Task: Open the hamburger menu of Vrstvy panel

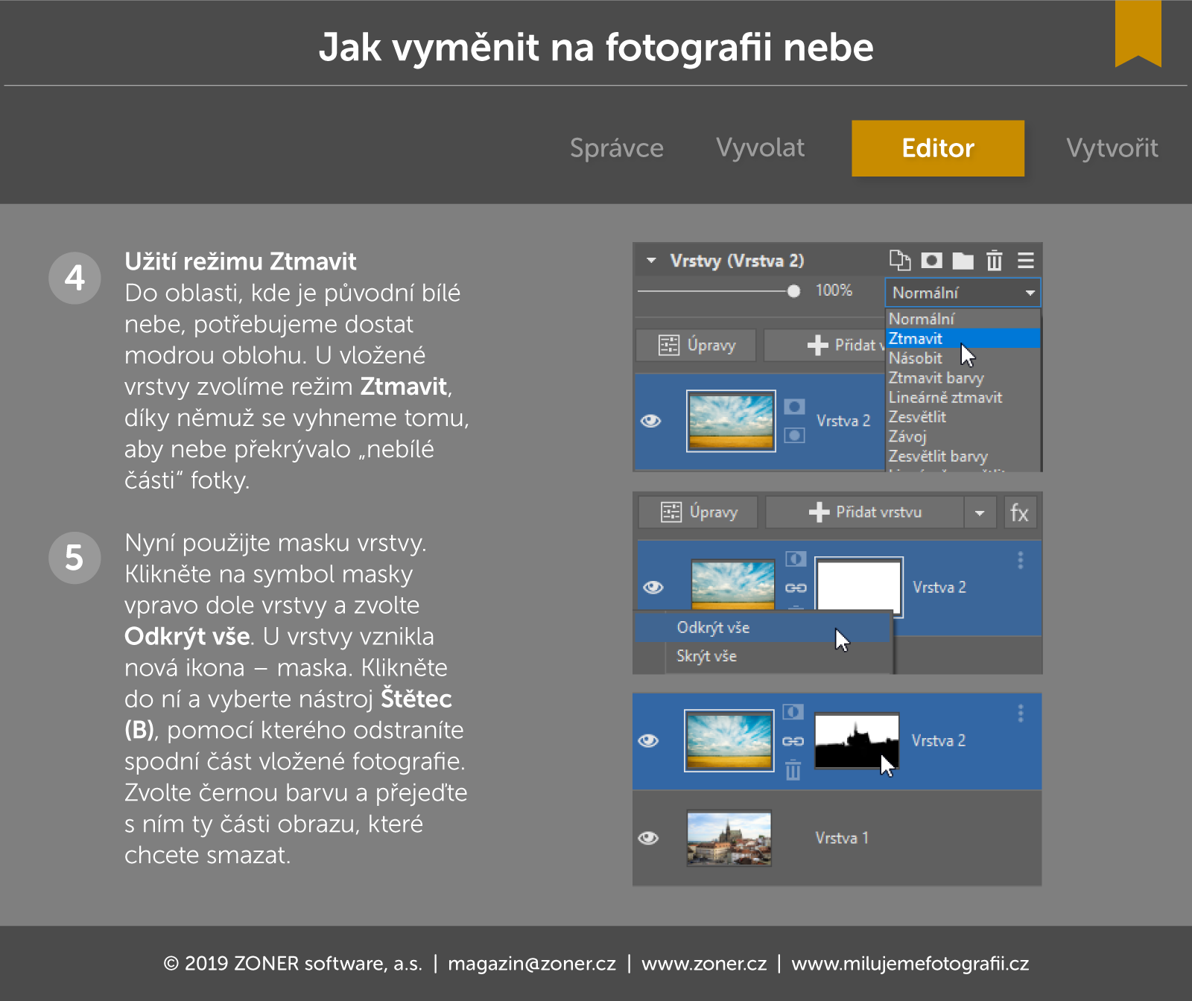Action: 1026,261
